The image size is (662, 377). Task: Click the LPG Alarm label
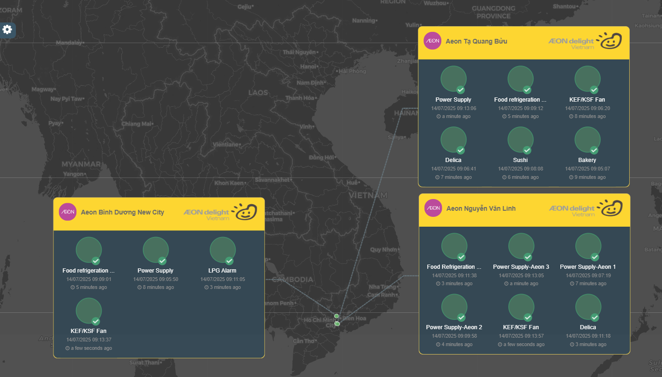(223, 270)
